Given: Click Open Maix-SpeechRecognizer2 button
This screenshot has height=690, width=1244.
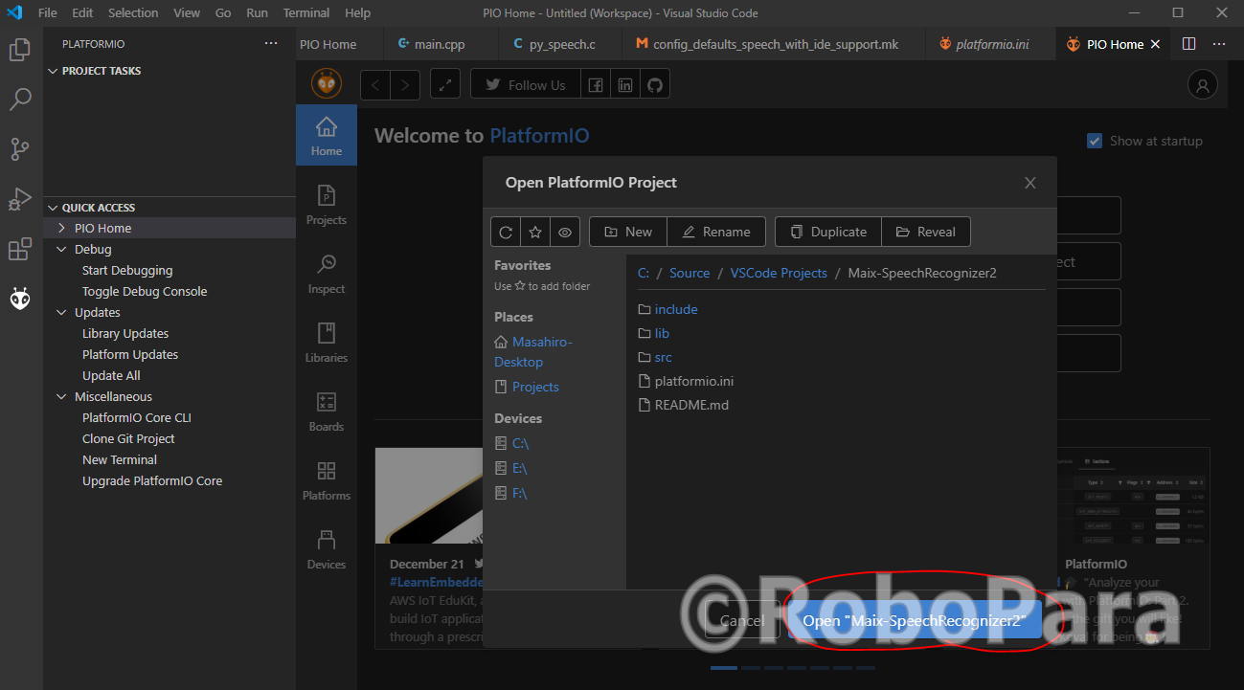Looking at the screenshot, I should click(x=914, y=620).
